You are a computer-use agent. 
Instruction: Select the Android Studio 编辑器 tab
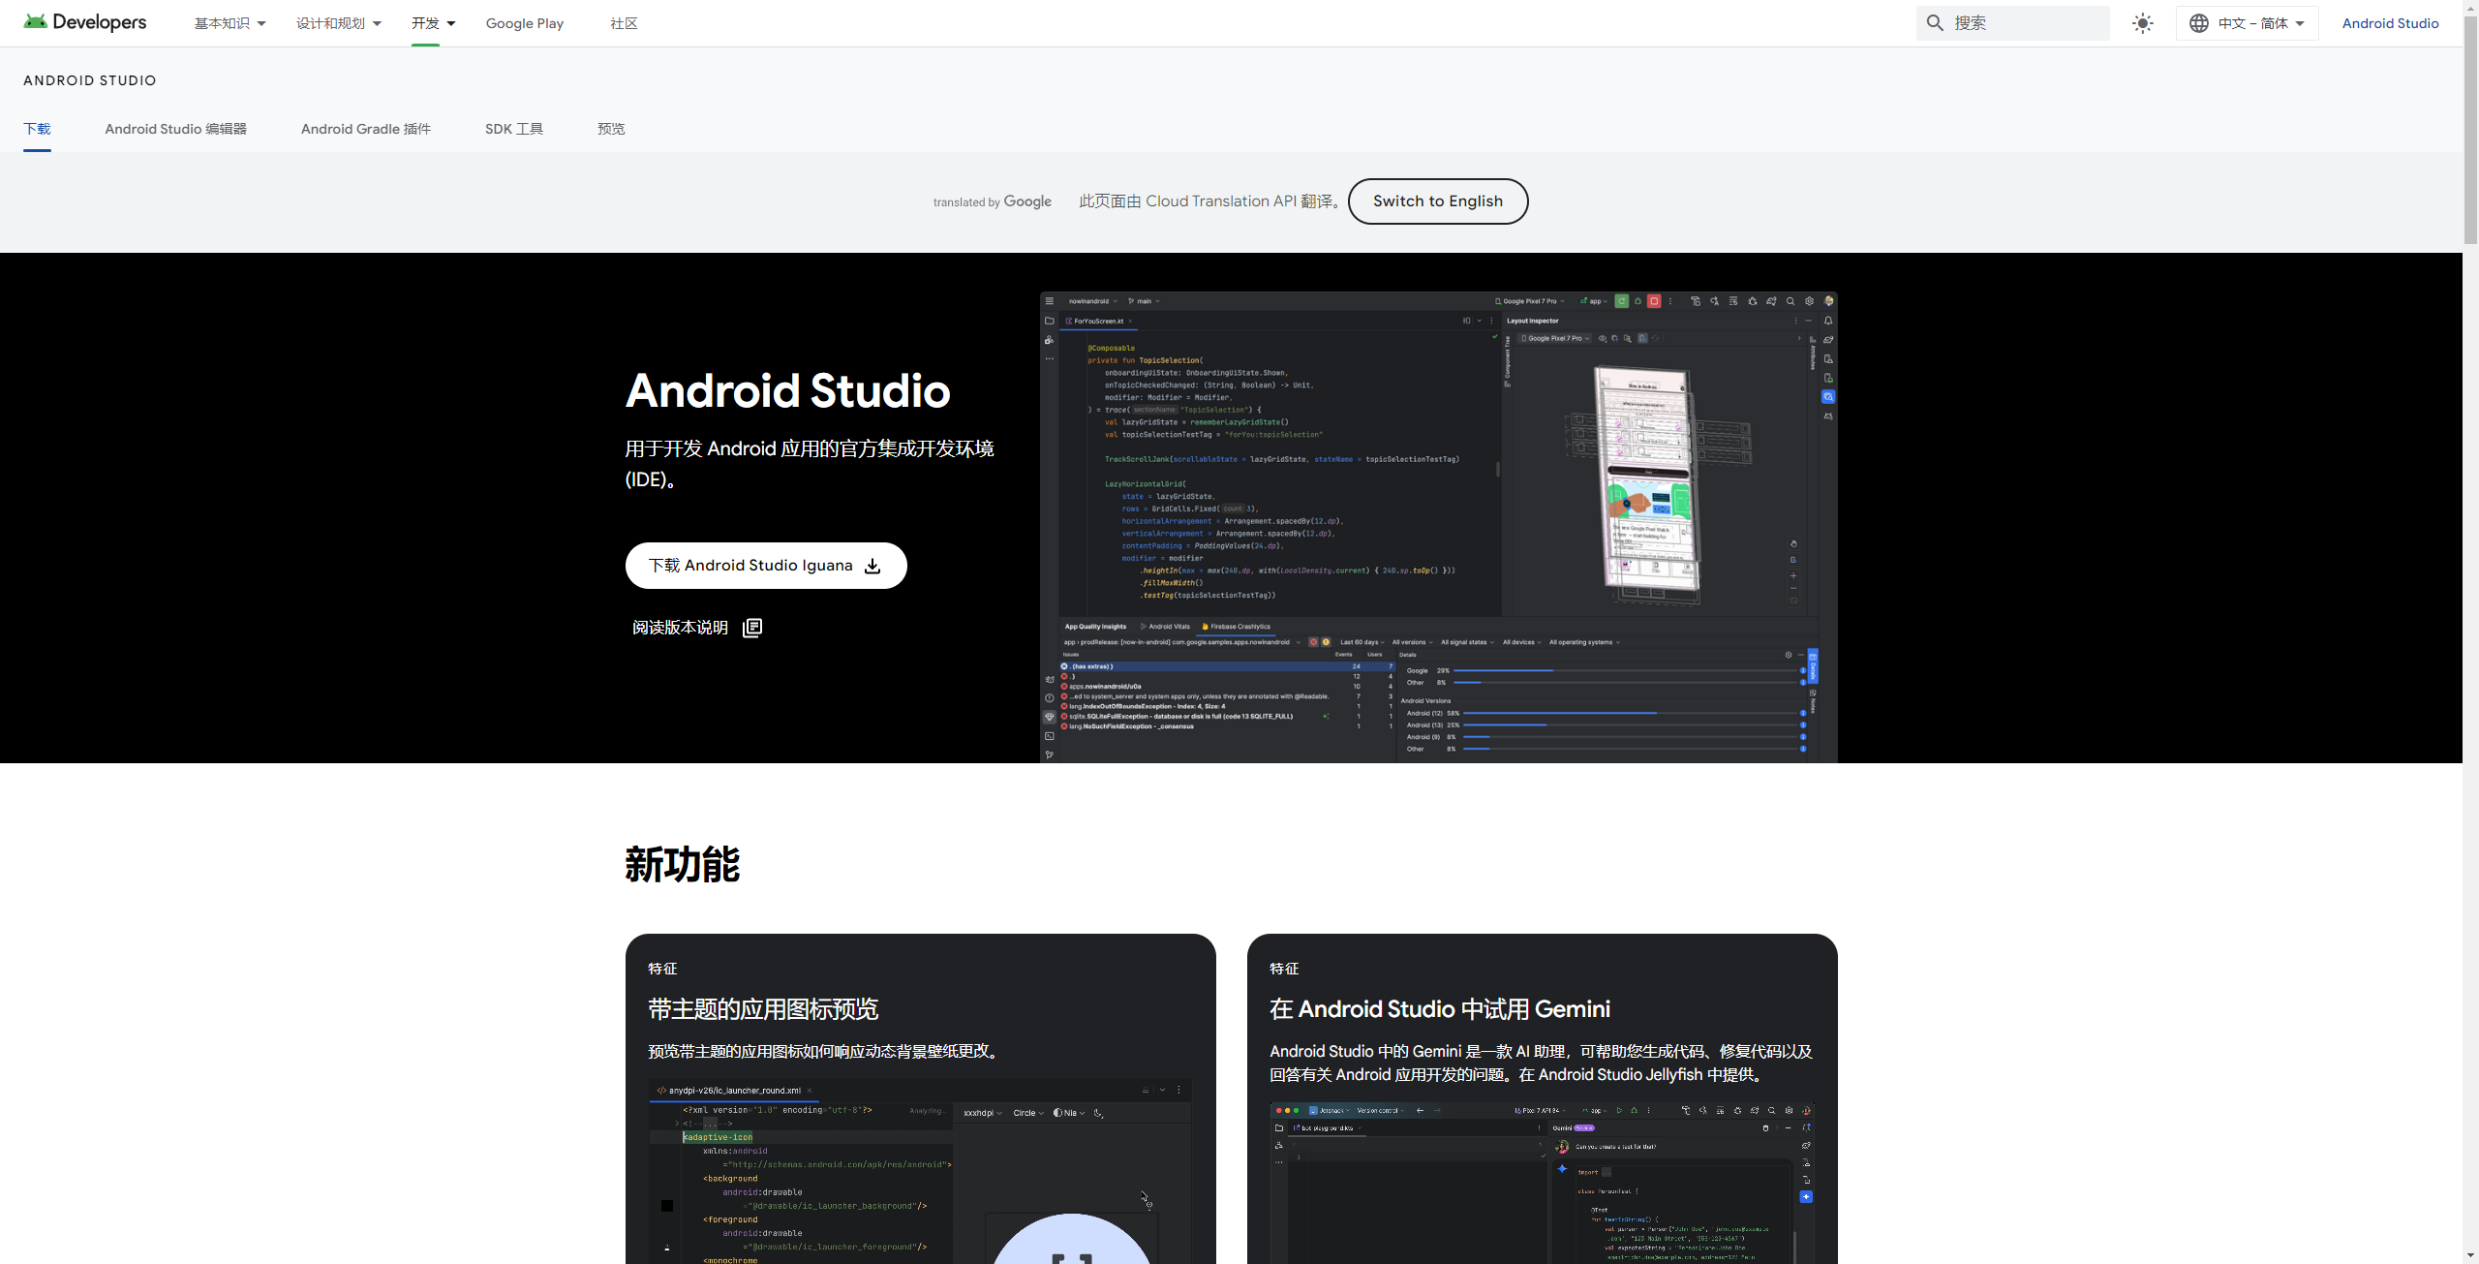[175, 129]
